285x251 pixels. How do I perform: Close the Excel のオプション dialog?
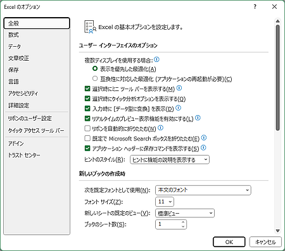point(274,7)
